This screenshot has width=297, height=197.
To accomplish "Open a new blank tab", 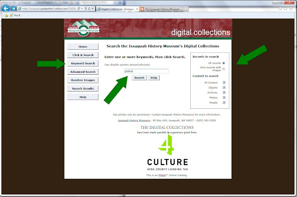I will pos(186,9).
